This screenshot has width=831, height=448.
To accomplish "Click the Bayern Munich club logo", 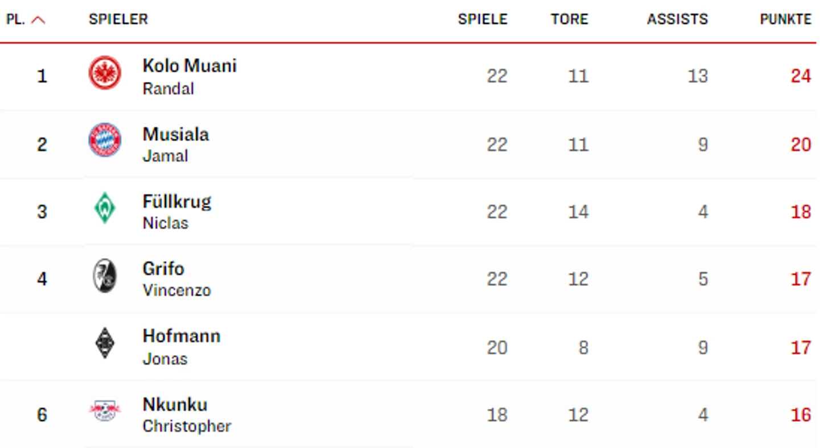I will (x=105, y=140).
